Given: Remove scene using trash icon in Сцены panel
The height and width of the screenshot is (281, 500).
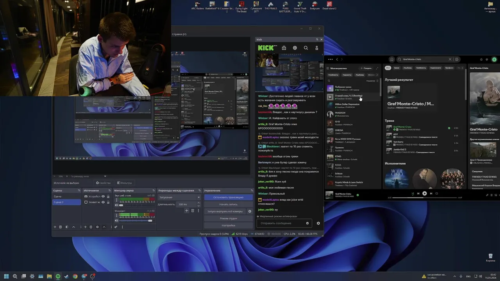Looking at the screenshot, I should coord(60,227).
